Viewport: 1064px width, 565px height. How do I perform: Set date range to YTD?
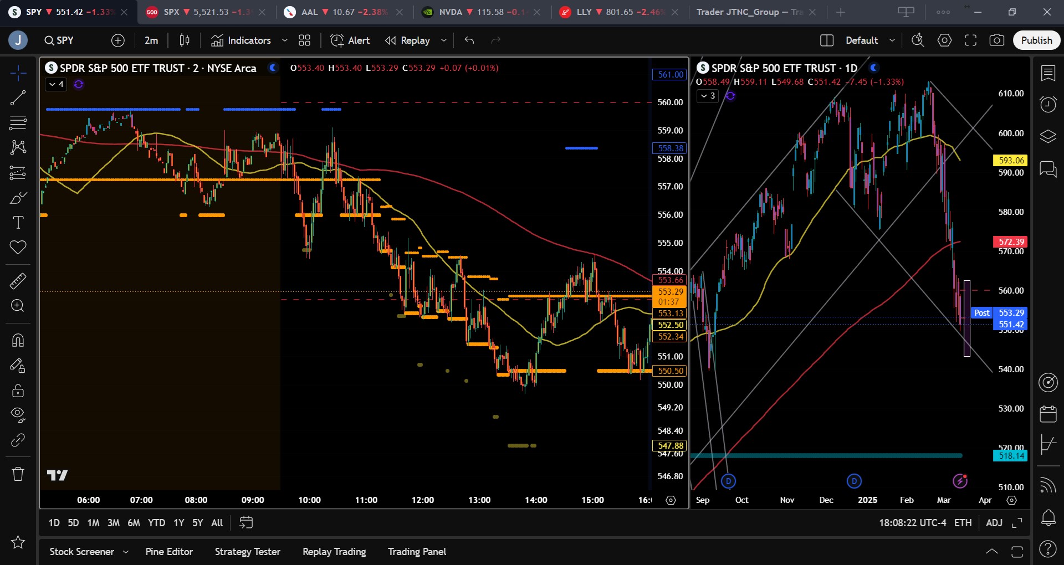tap(156, 523)
